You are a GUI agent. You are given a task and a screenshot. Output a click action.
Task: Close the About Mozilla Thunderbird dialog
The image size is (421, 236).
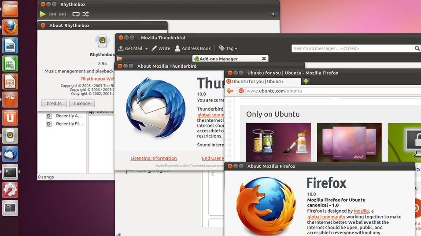[120, 66]
